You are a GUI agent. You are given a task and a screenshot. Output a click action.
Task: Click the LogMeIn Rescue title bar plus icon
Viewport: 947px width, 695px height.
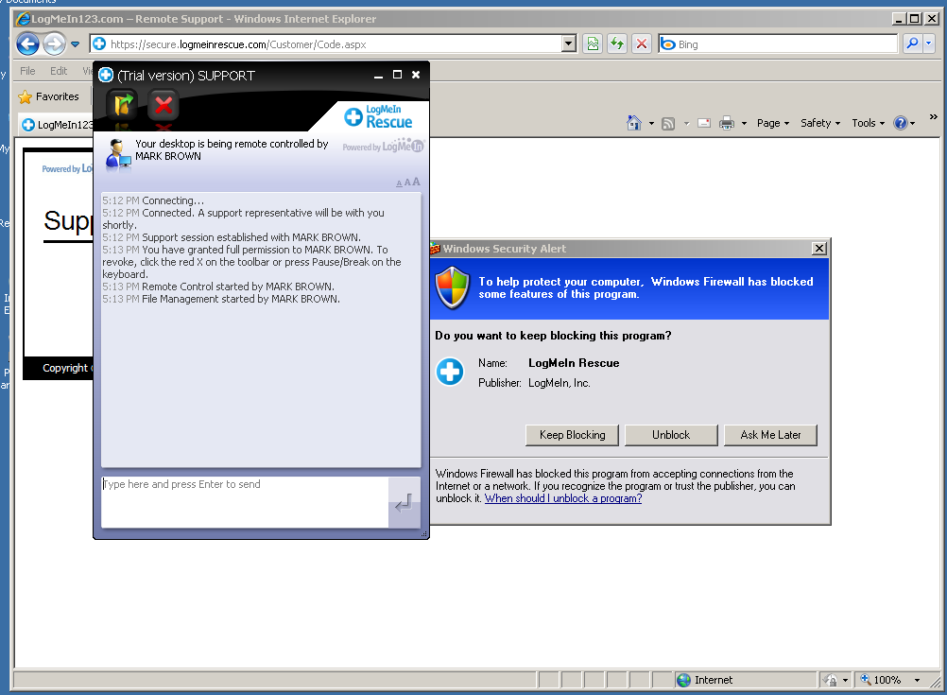106,75
